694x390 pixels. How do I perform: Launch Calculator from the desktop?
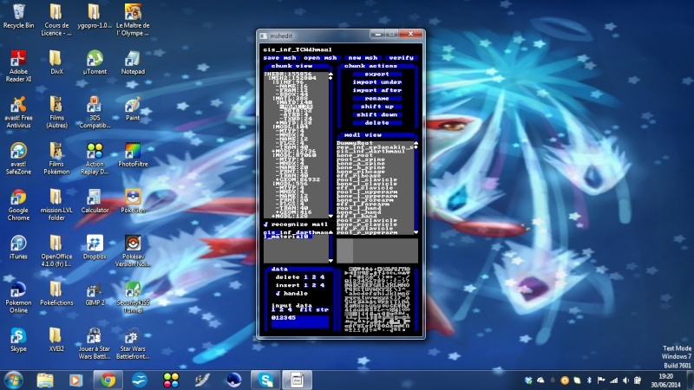[95, 201]
